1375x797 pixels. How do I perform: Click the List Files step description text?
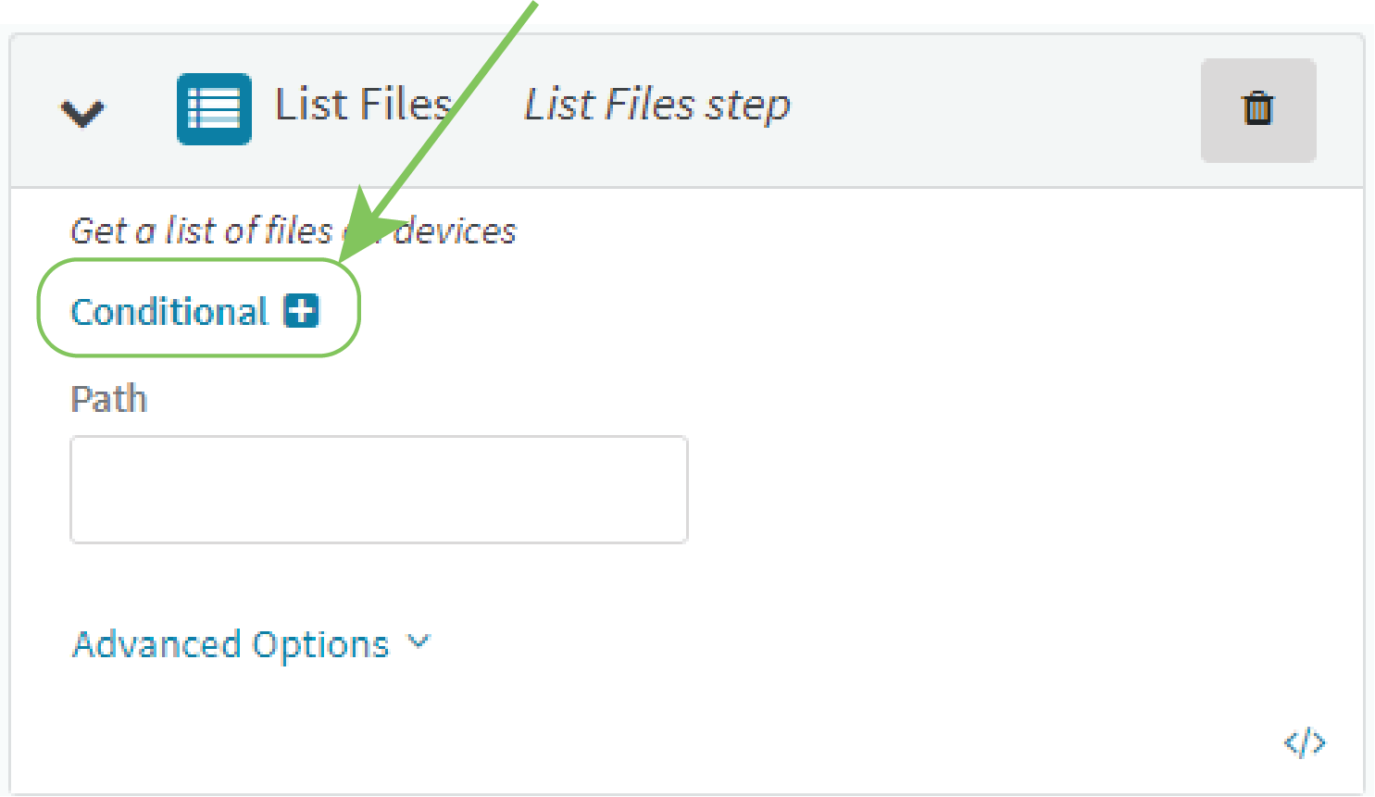point(293,230)
